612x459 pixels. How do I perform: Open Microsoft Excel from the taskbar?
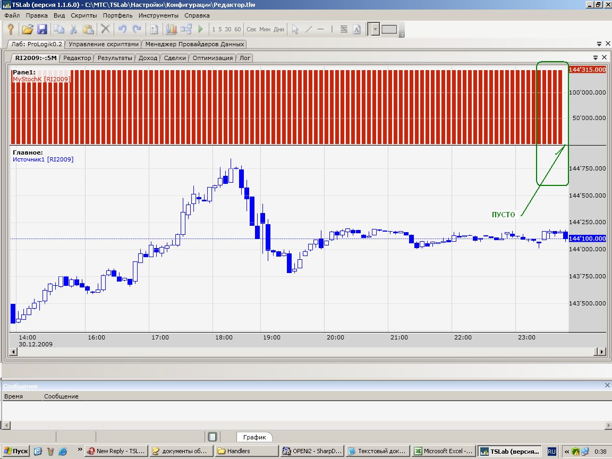(x=443, y=451)
